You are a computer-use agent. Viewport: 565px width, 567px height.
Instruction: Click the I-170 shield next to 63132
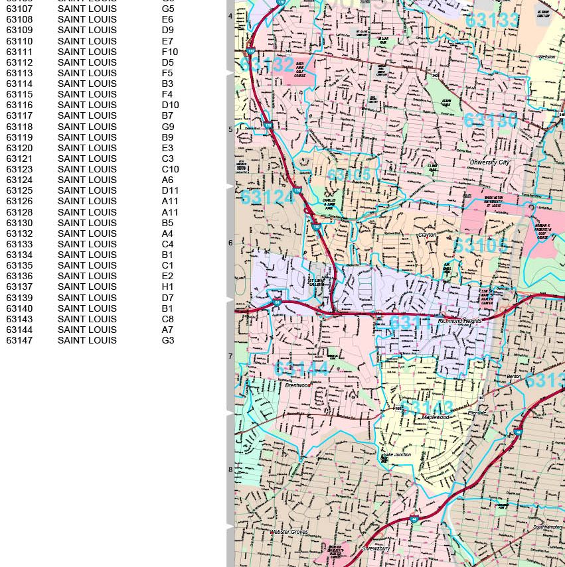(250, 51)
